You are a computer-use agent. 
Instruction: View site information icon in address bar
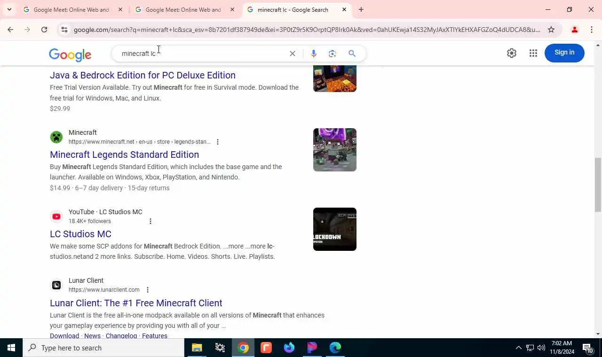click(64, 30)
